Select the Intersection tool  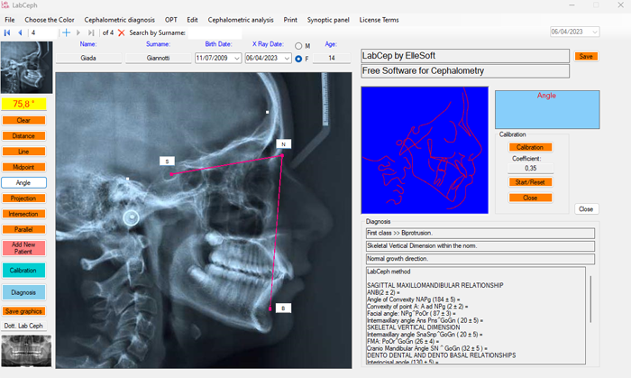pos(23,214)
